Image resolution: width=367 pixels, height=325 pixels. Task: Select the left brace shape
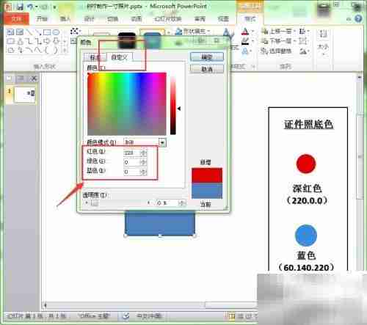click(47, 50)
